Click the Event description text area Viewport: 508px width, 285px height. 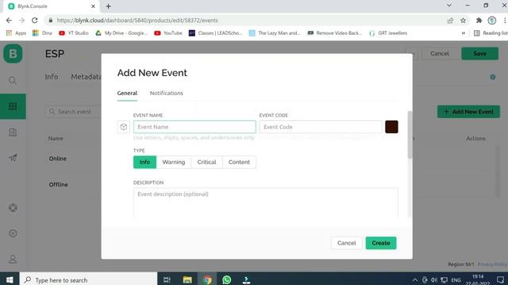tap(266, 203)
